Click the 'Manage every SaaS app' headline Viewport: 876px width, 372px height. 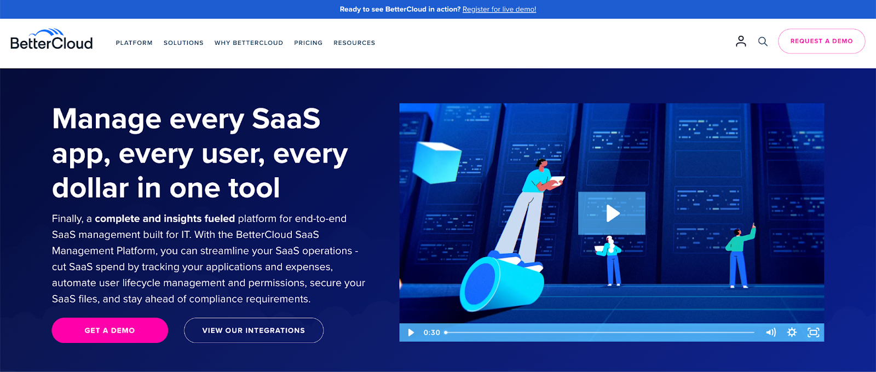200,153
